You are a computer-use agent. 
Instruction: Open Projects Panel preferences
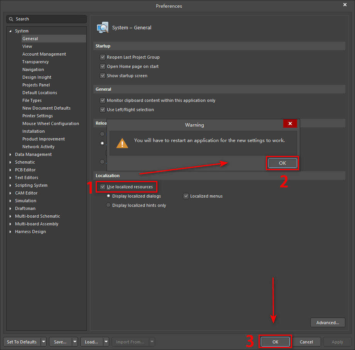36,85
